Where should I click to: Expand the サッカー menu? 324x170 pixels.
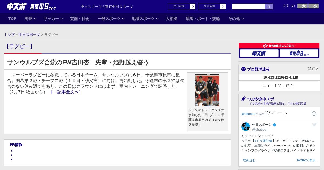pos(53,19)
